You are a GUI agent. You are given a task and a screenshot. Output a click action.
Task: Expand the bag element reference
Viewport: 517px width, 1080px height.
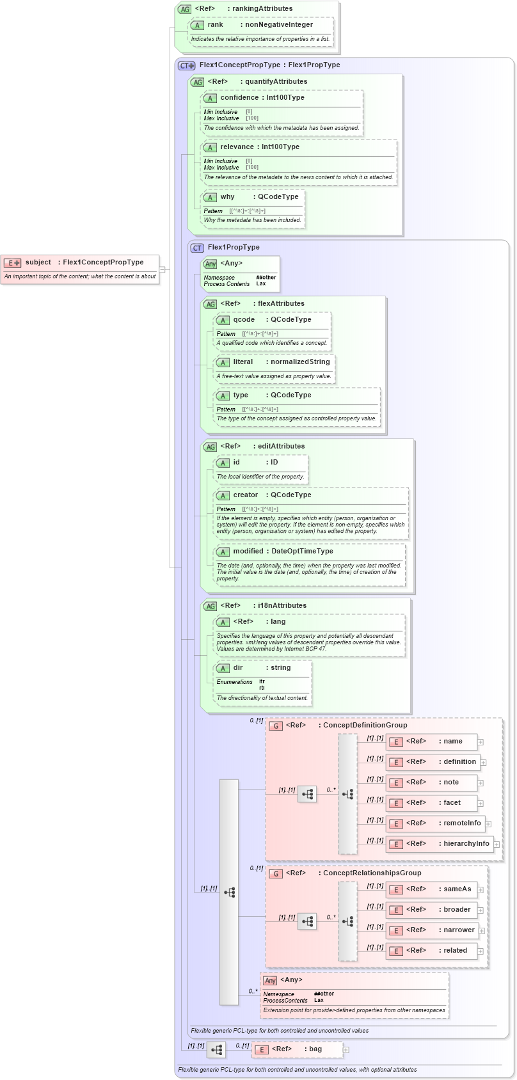tap(346, 1050)
